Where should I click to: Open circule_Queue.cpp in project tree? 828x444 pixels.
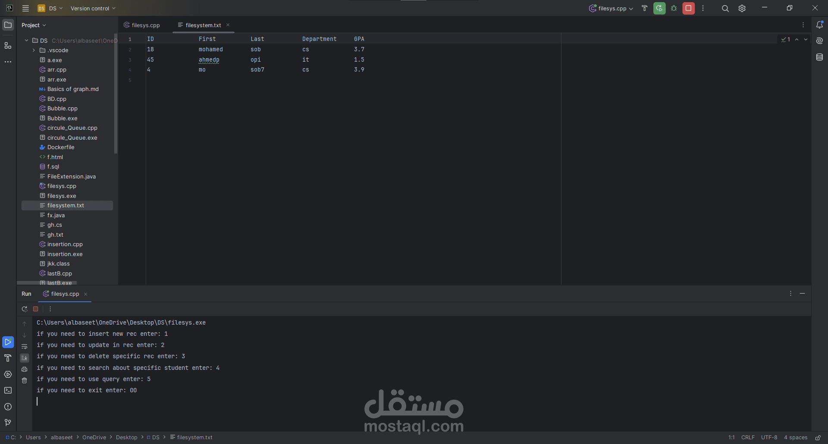pyautogui.click(x=72, y=128)
